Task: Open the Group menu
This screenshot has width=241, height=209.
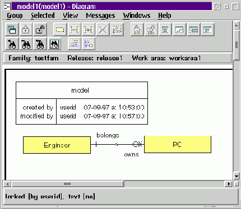Action: (x=15, y=16)
